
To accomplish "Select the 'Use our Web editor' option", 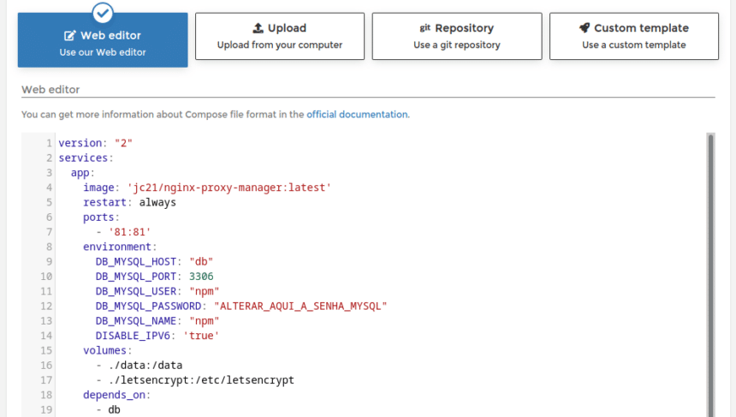I will pyautogui.click(x=103, y=52).
